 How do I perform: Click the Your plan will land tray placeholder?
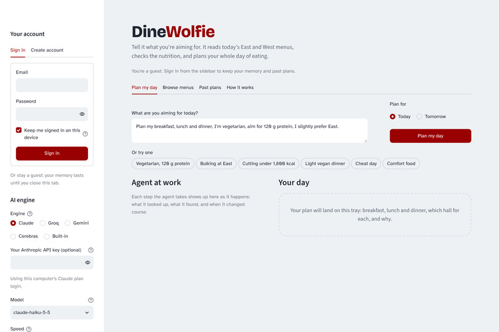375,215
